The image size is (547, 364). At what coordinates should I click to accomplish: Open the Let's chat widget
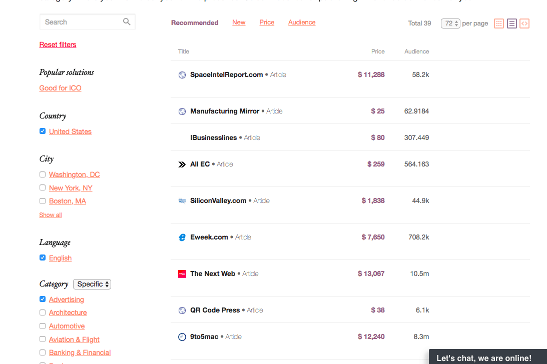tap(484, 357)
